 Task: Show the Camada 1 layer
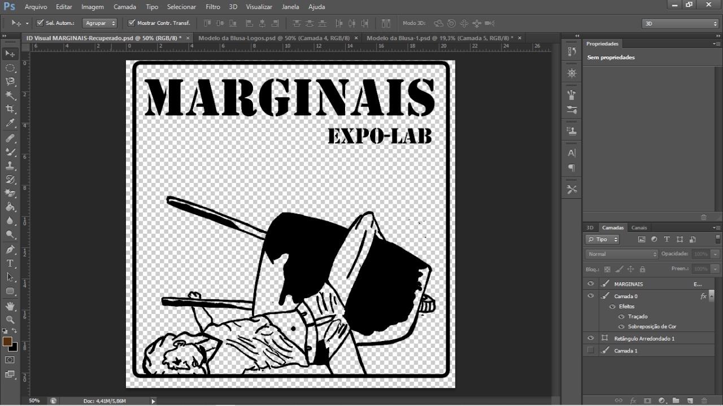click(x=590, y=351)
